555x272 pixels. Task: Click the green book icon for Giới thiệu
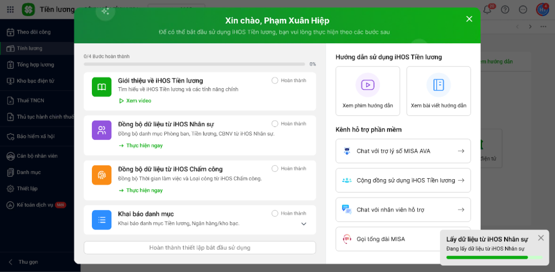pyautogui.click(x=102, y=87)
